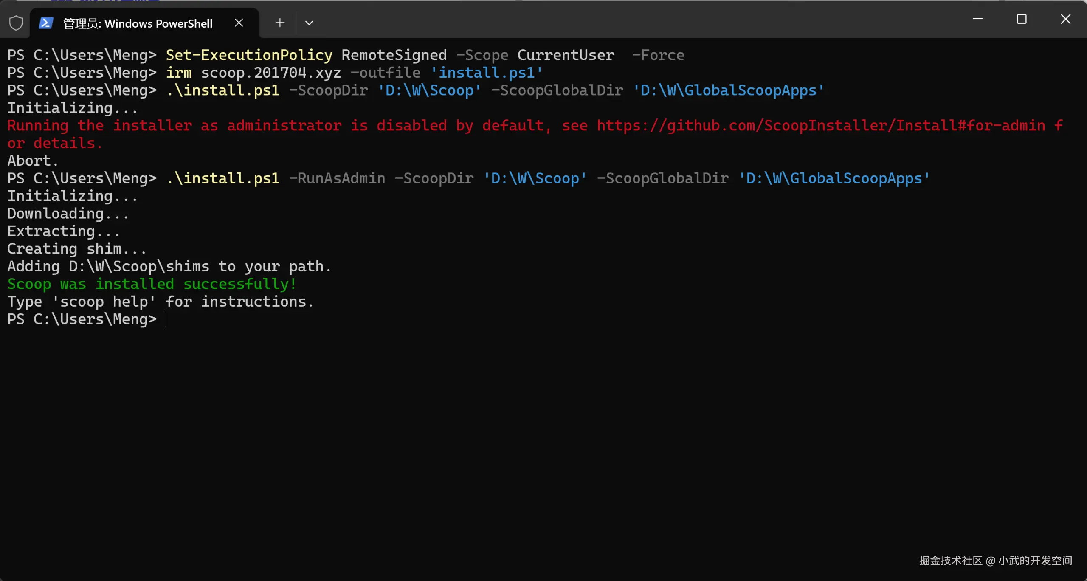Open a new tab with plus button

tap(280, 23)
